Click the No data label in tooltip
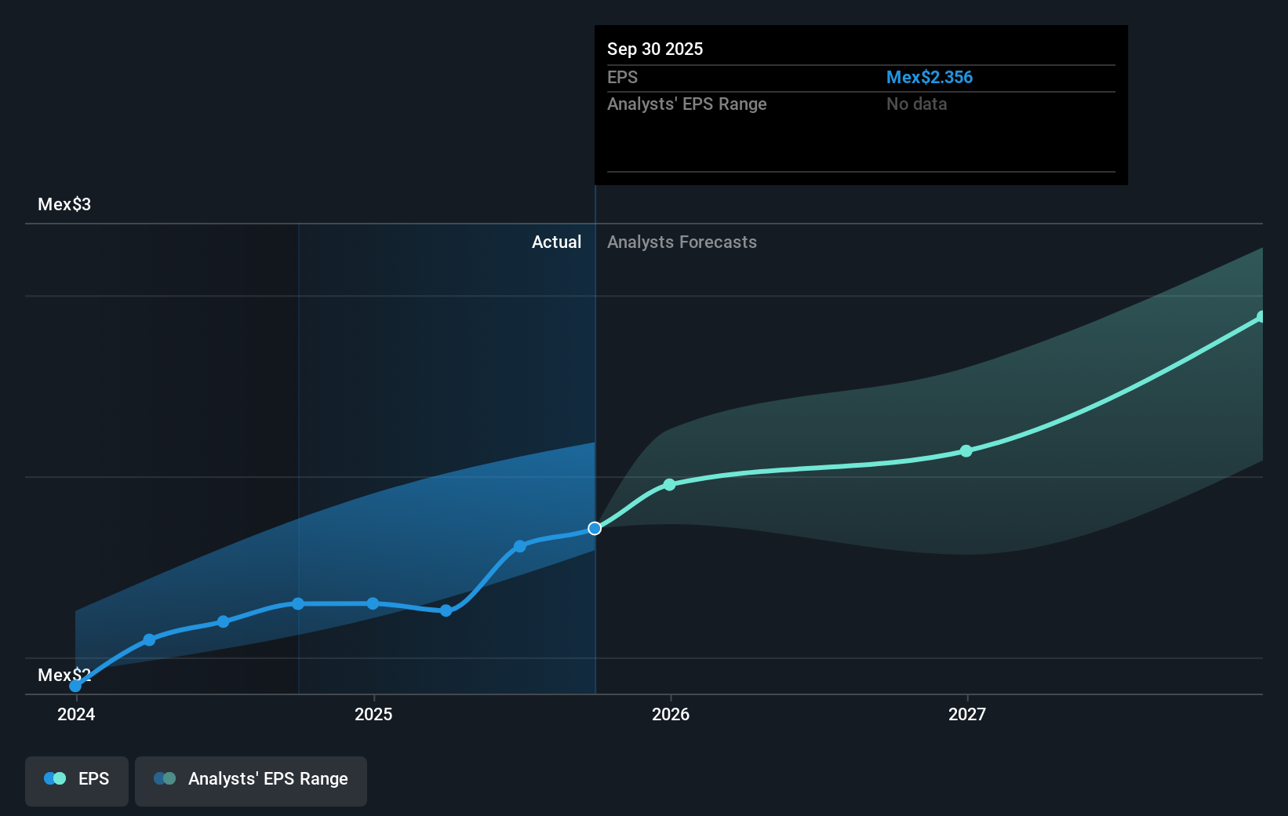Image resolution: width=1288 pixels, height=816 pixels. 916,104
